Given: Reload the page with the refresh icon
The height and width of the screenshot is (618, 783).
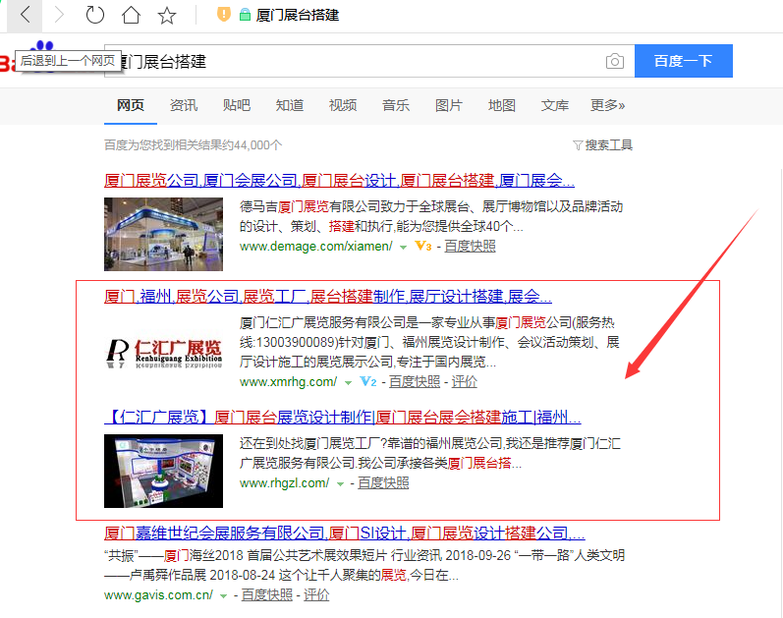Looking at the screenshot, I should pyautogui.click(x=95, y=15).
